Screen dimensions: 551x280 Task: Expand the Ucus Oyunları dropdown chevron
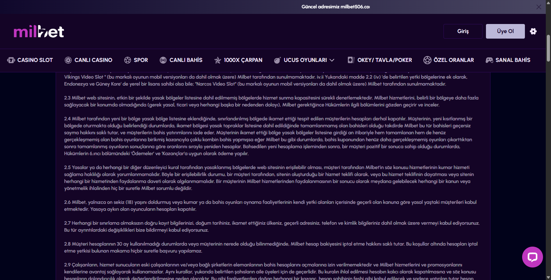coord(332,60)
